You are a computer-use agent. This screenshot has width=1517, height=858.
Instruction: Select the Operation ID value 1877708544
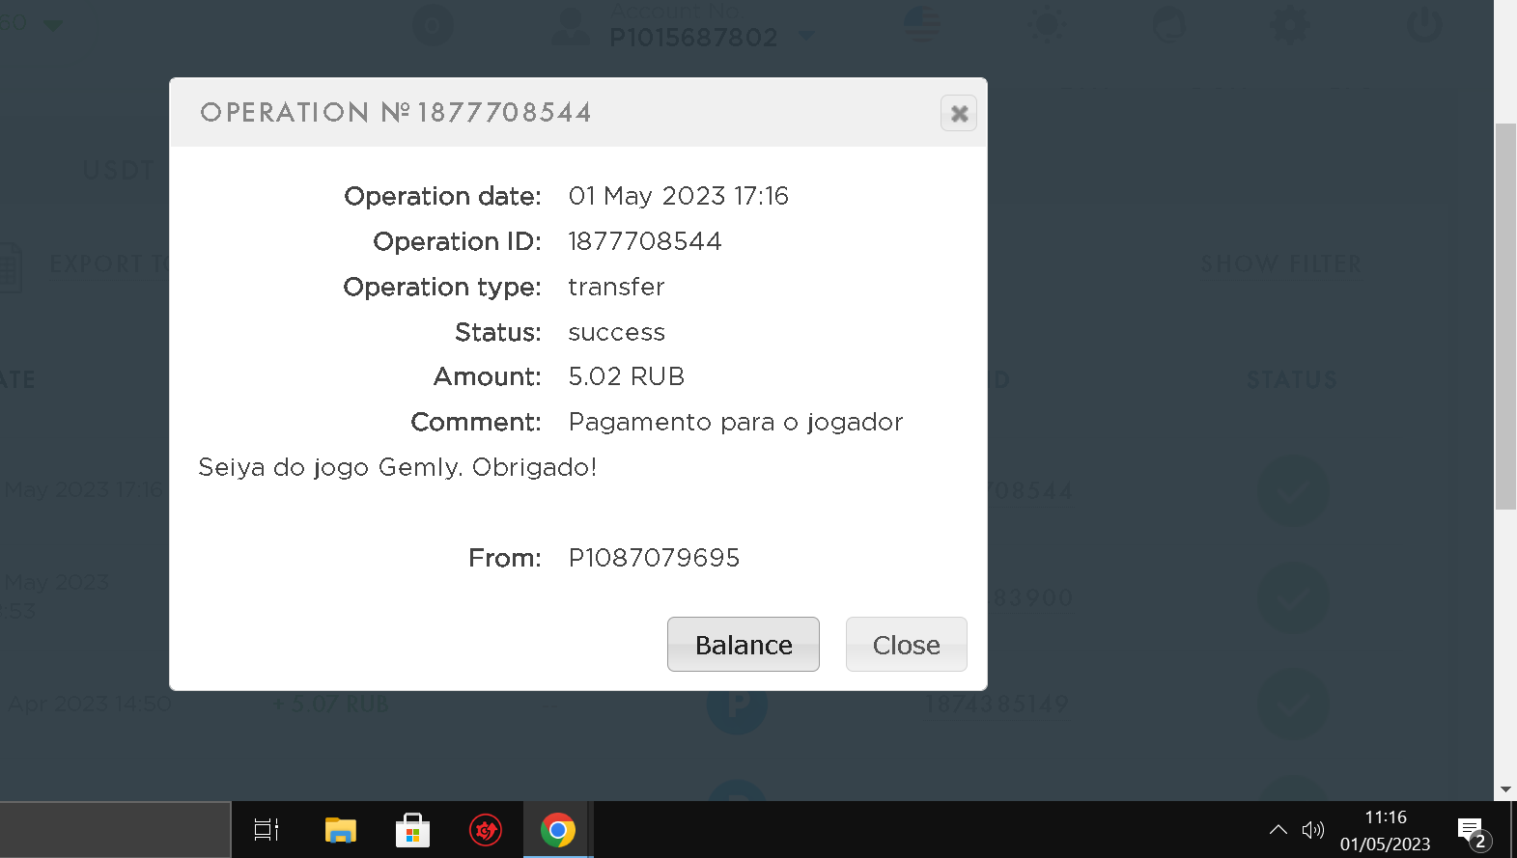(x=644, y=241)
